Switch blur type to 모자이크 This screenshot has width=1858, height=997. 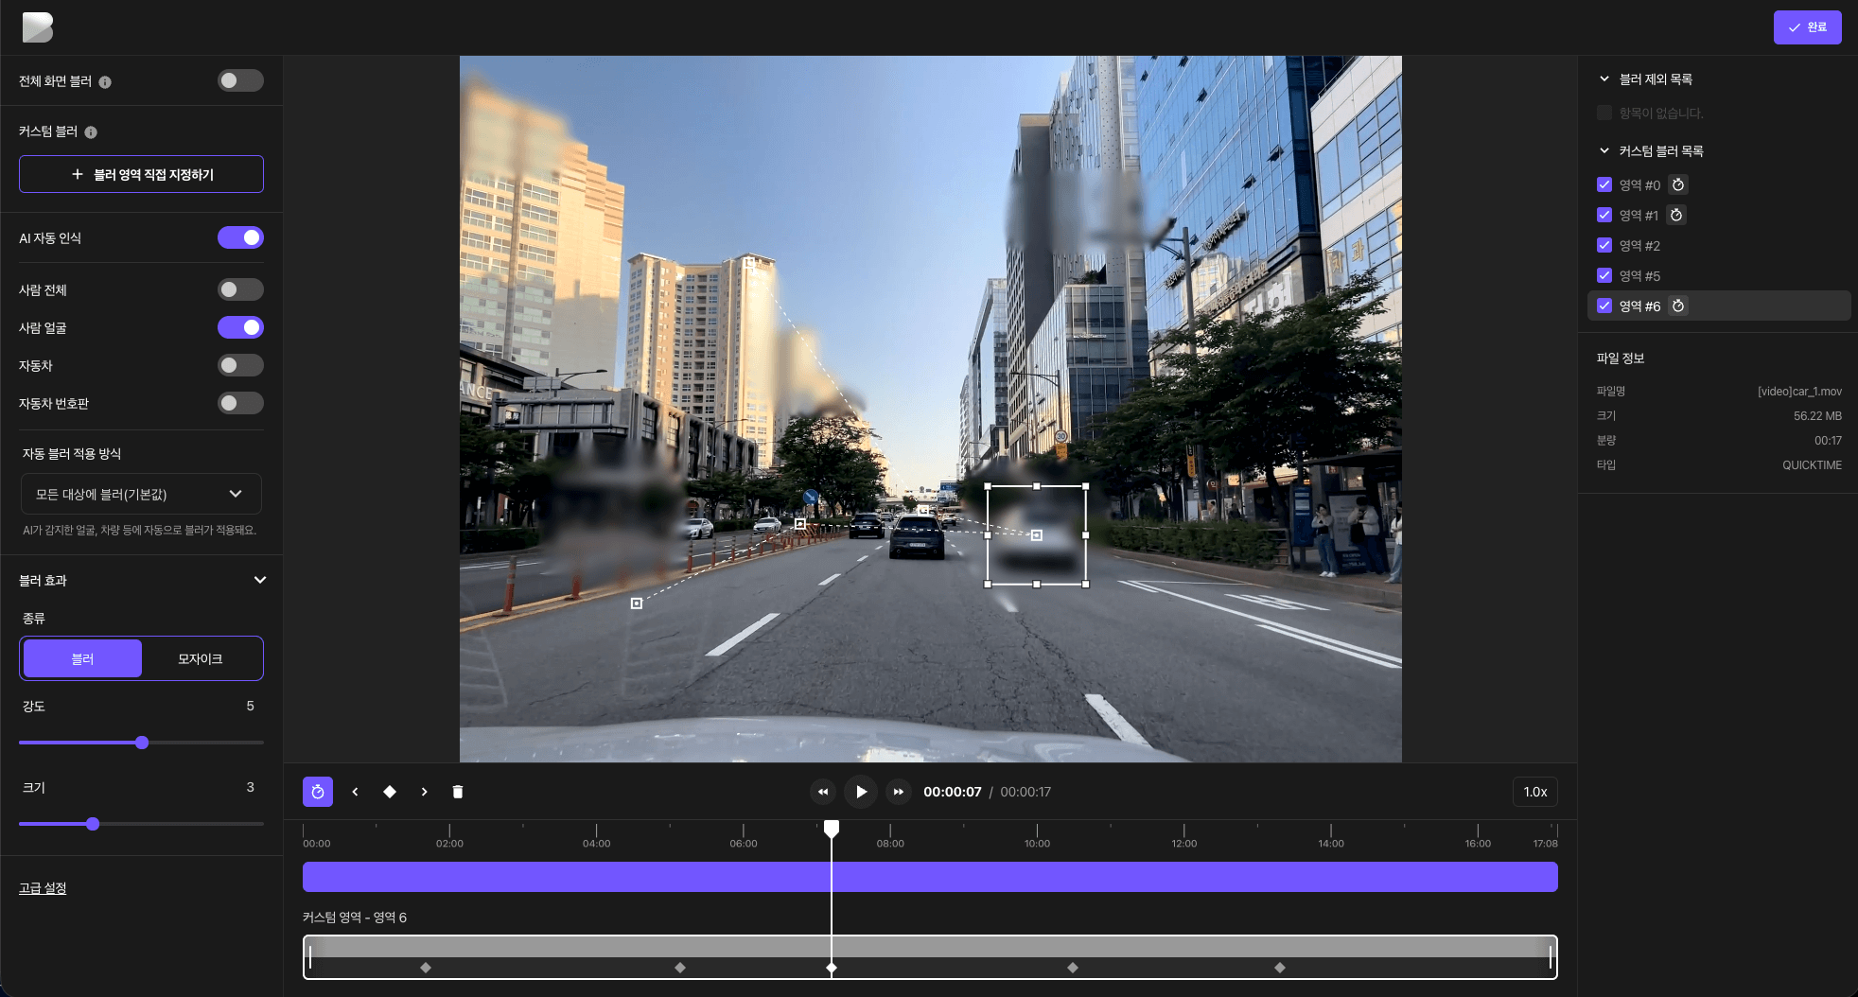pyautogui.click(x=201, y=658)
